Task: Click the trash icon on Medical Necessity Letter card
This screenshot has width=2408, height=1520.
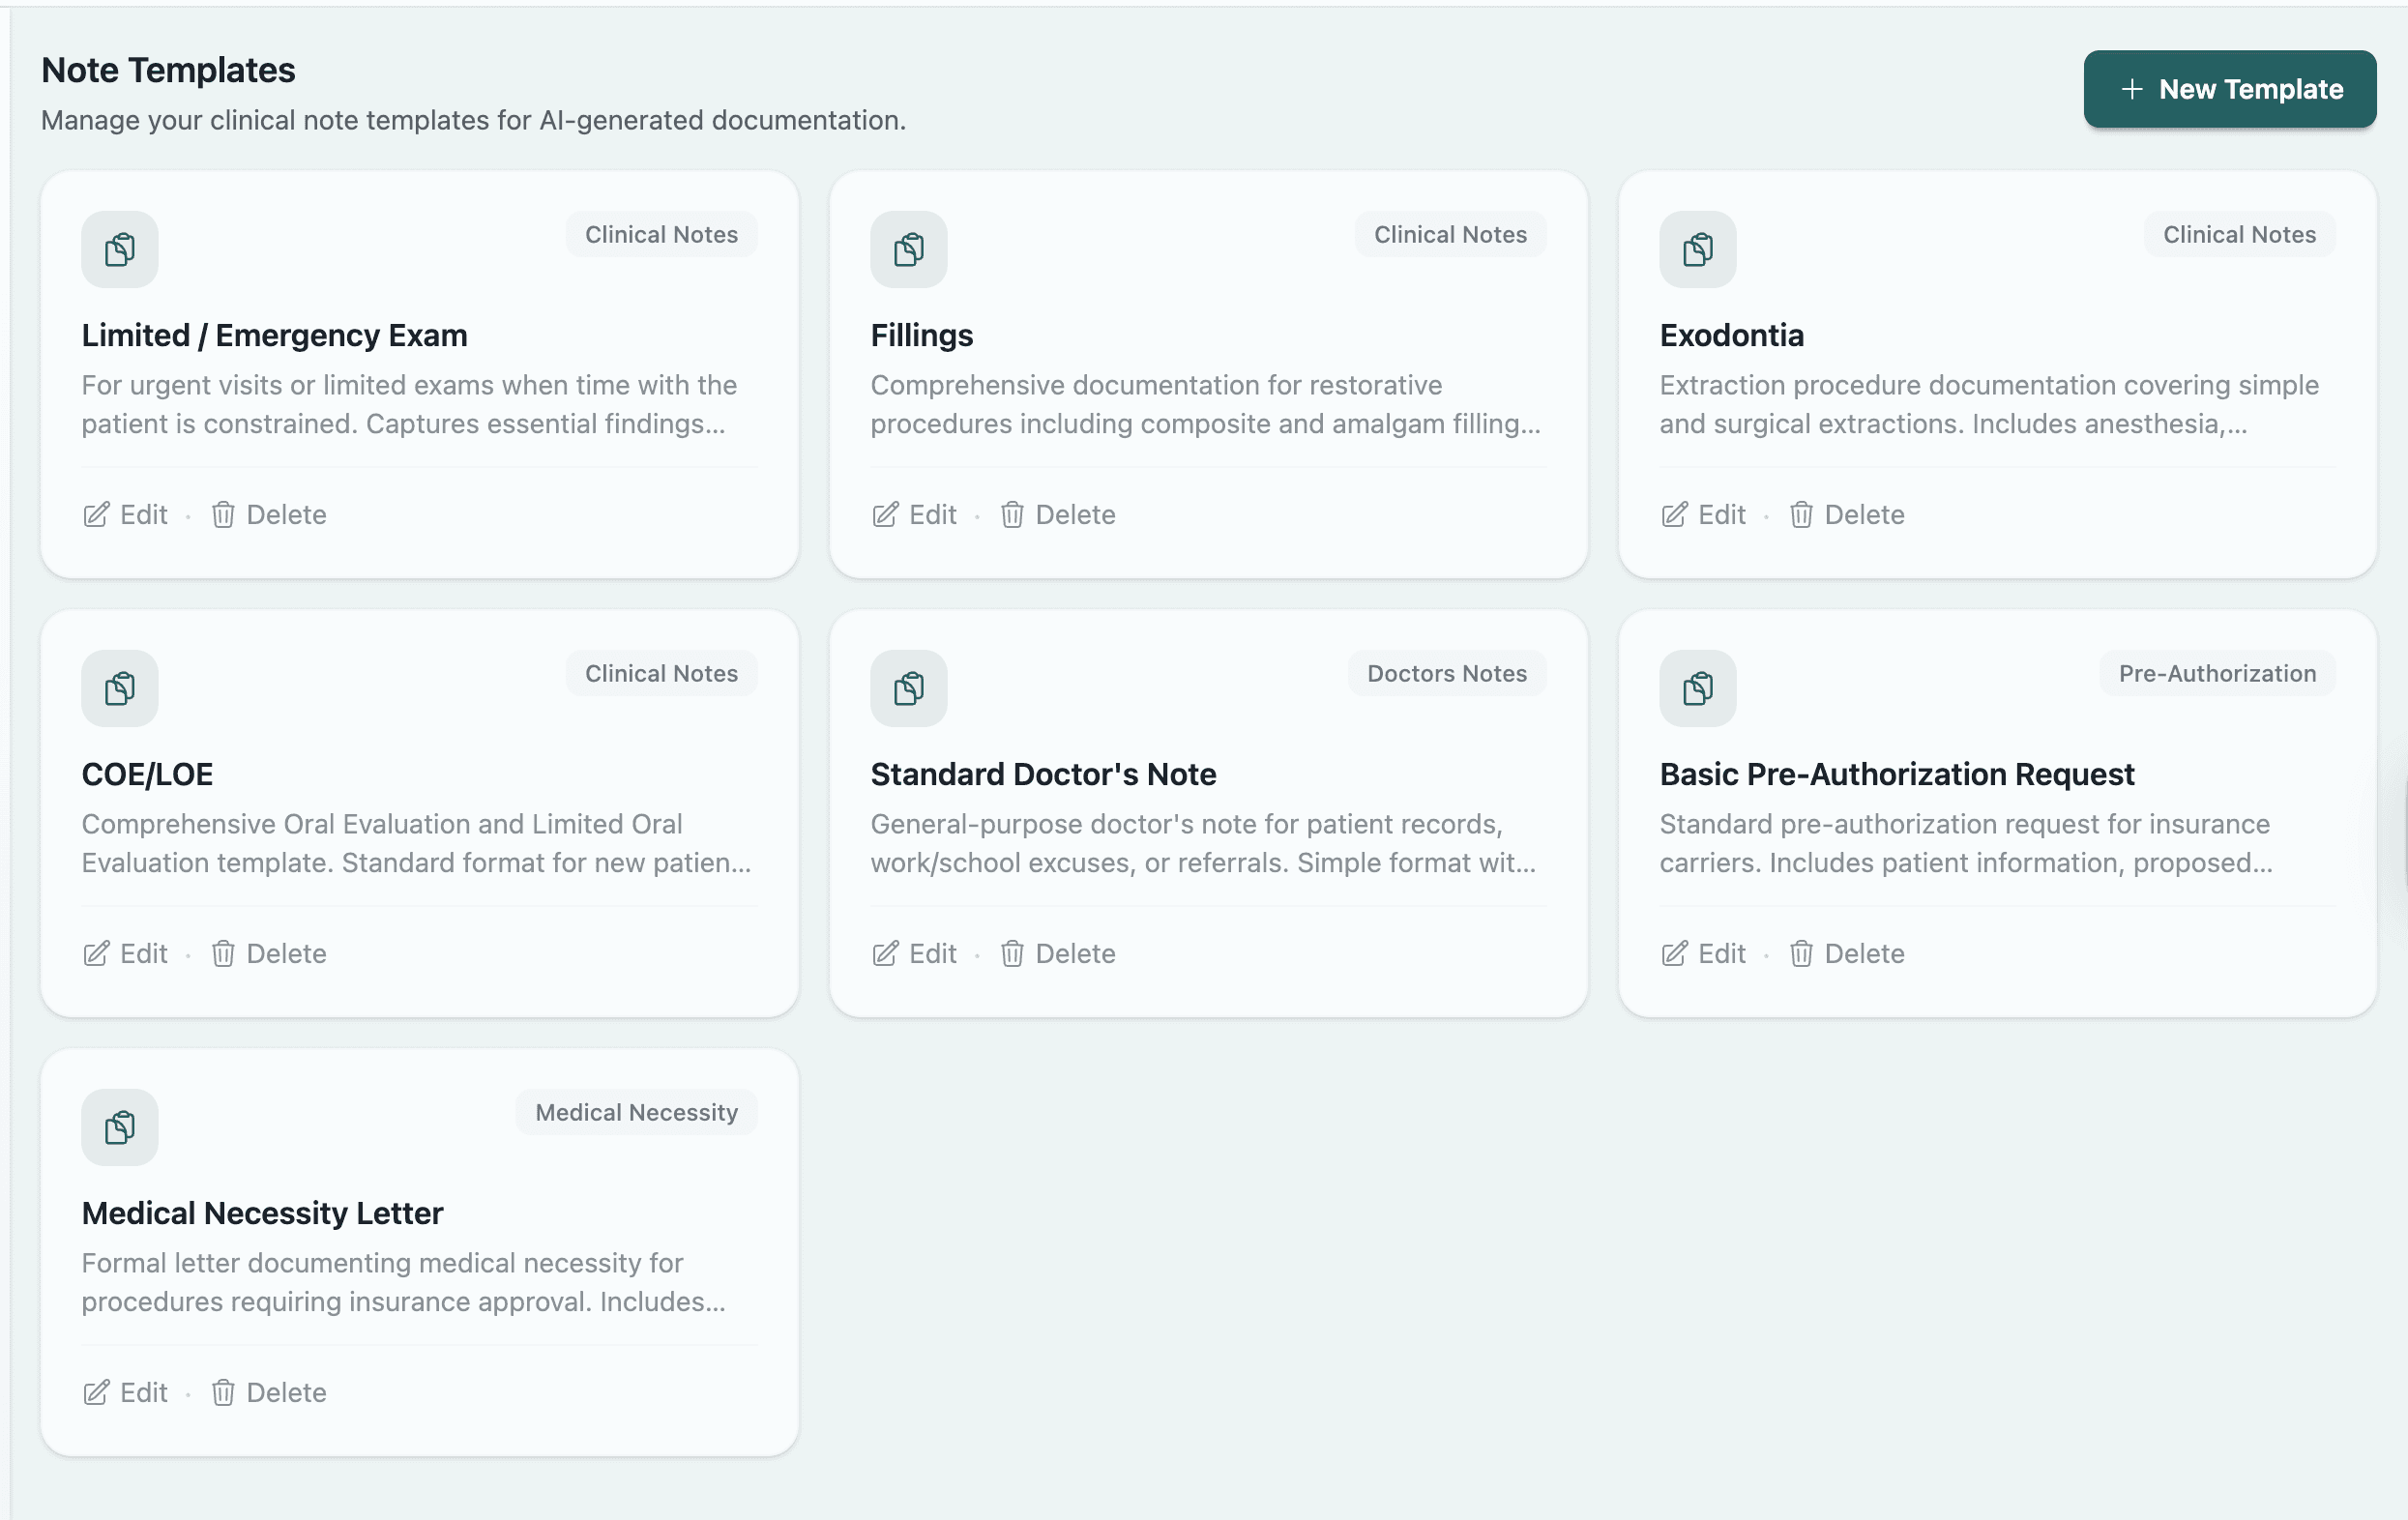Action: click(222, 1392)
